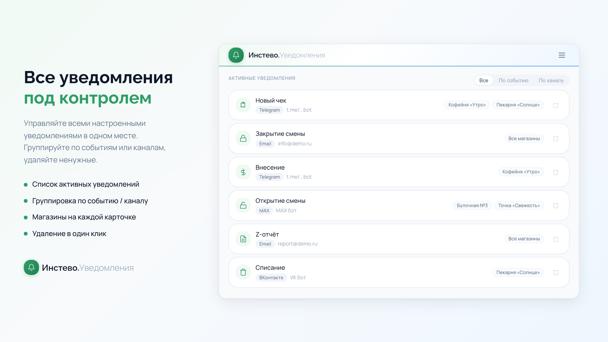Click the green bell logo in app header
The width and height of the screenshot is (608, 342).
236,55
